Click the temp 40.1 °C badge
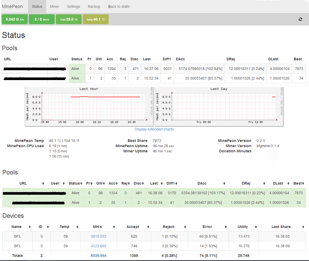This screenshot has height=261, width=309. point(96,19)
